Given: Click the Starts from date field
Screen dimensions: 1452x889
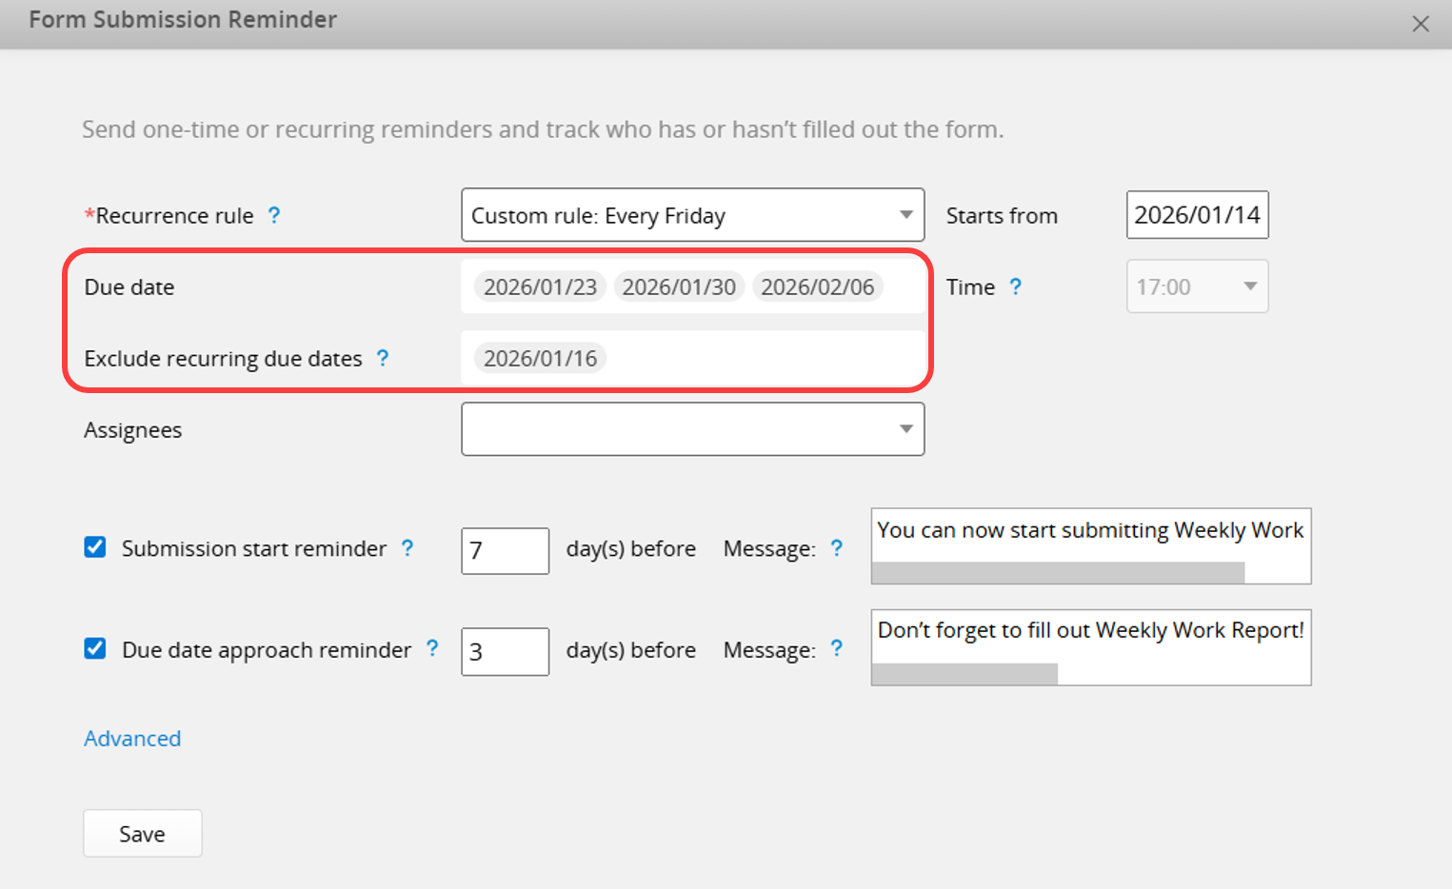Looking at the screenshot, I should pos(1197,215).
